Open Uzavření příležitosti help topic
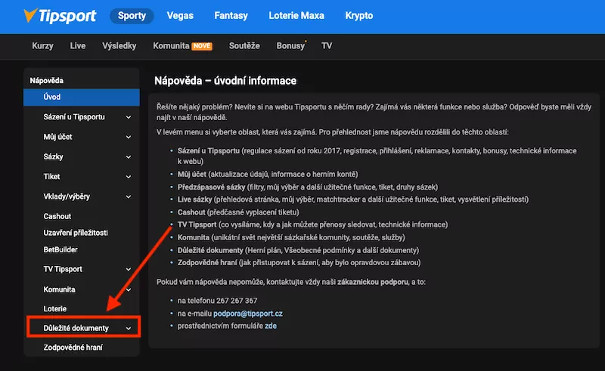Viewport: 605px width, 371px height. point(76,233)
